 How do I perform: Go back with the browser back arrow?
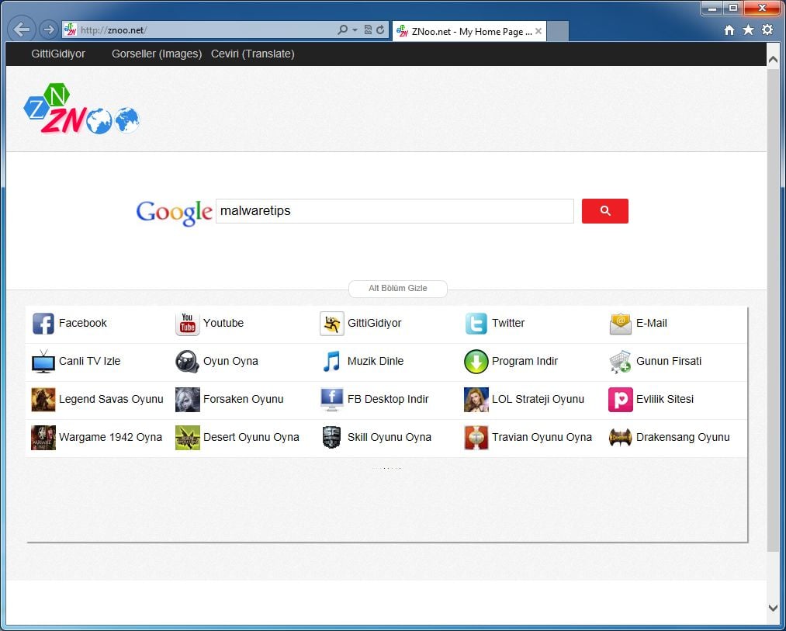[22, 29]
